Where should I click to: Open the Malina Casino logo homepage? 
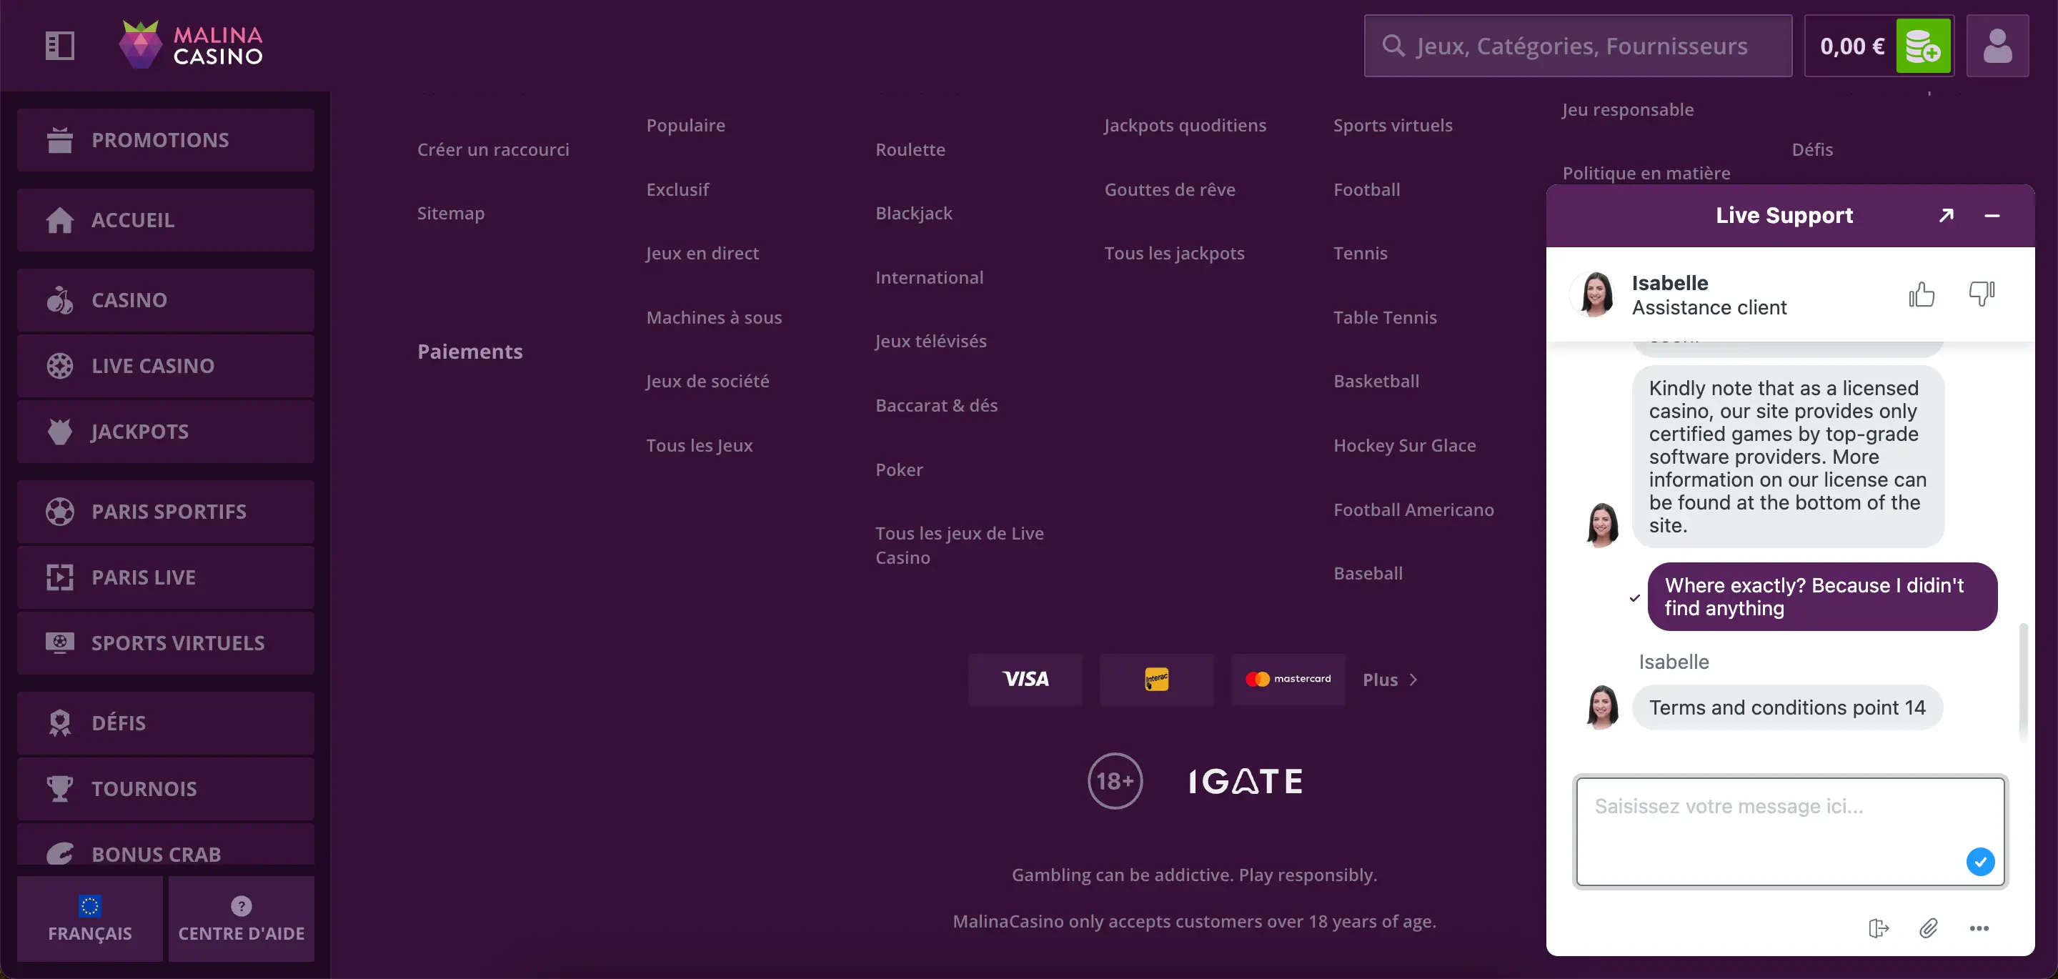click(191, 45)
